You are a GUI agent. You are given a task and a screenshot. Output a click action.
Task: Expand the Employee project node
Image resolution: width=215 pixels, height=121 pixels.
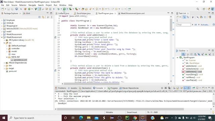[2, 20]
